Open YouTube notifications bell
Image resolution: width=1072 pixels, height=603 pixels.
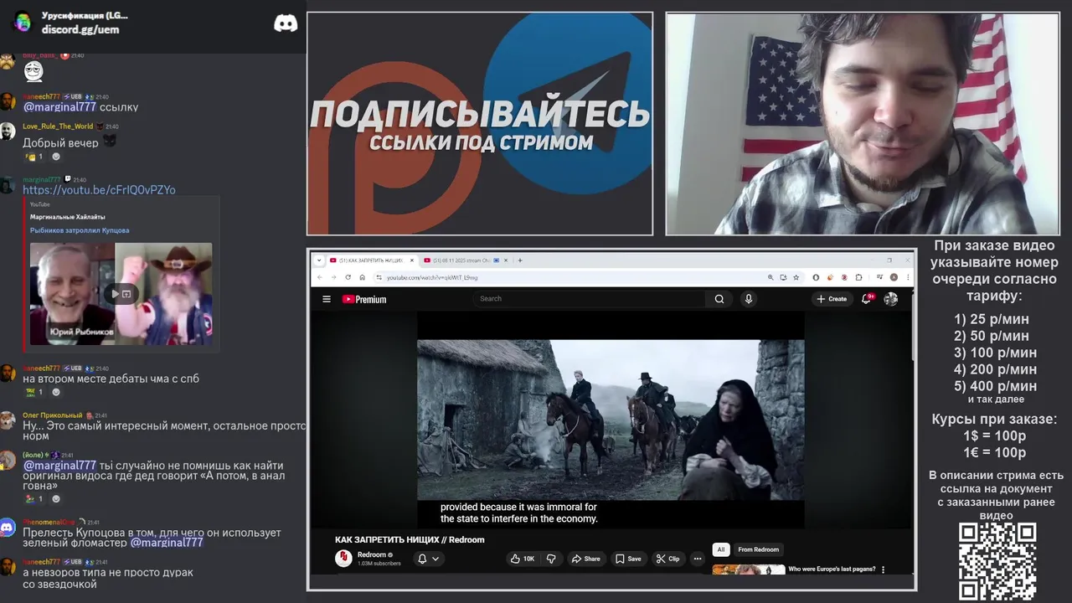click(867, 299)
